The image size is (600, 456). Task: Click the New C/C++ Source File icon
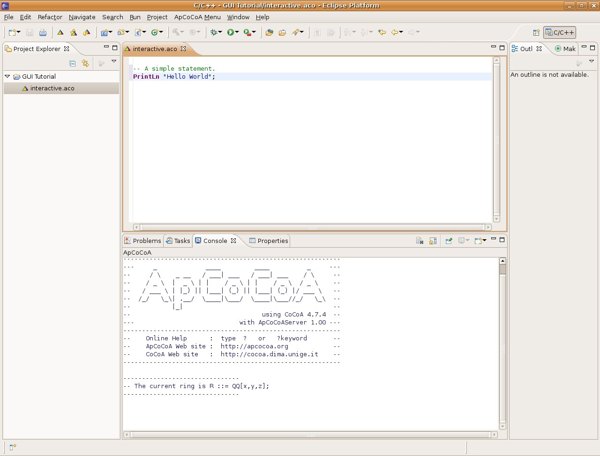point(138,32)
